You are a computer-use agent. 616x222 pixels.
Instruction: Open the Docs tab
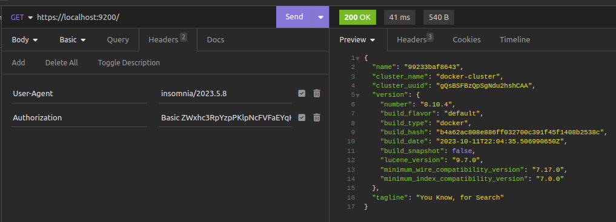tap(215, 39)
